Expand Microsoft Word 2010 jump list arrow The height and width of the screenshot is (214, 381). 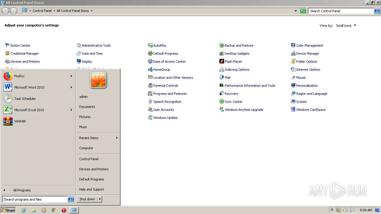71,87
